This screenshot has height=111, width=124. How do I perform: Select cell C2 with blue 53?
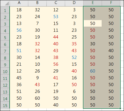point(56,17)
